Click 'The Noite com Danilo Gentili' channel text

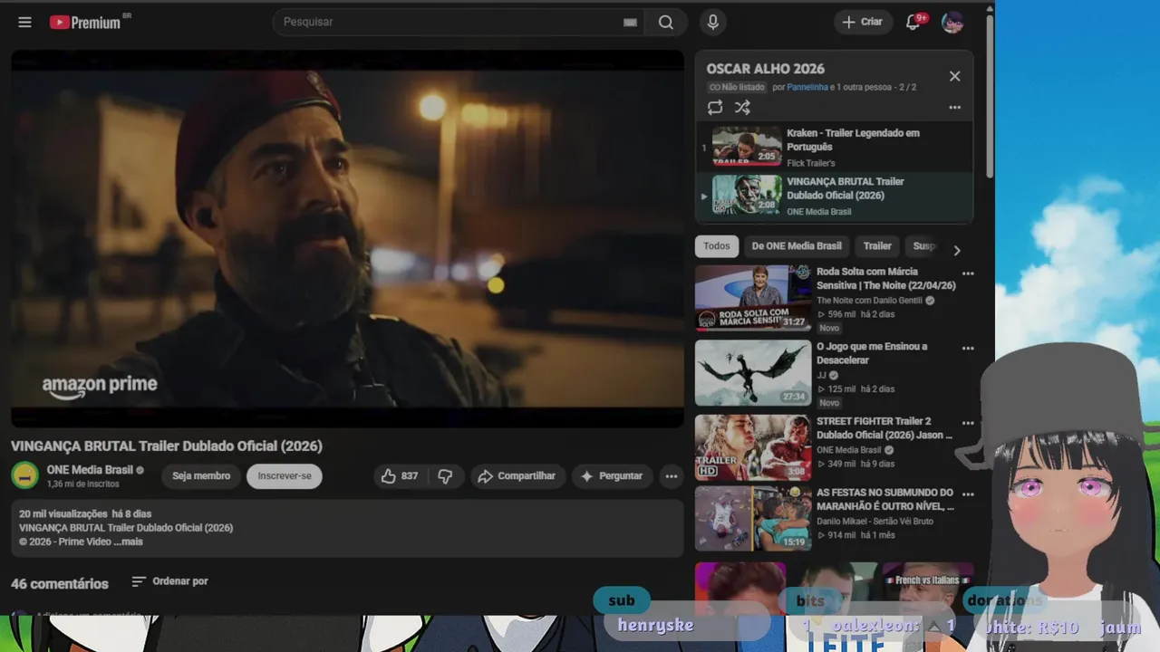[x=869, y=300]
